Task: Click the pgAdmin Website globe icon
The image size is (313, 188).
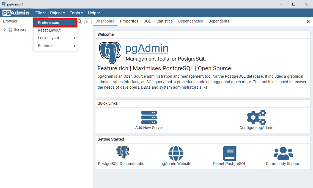Action: coord(176,153)
